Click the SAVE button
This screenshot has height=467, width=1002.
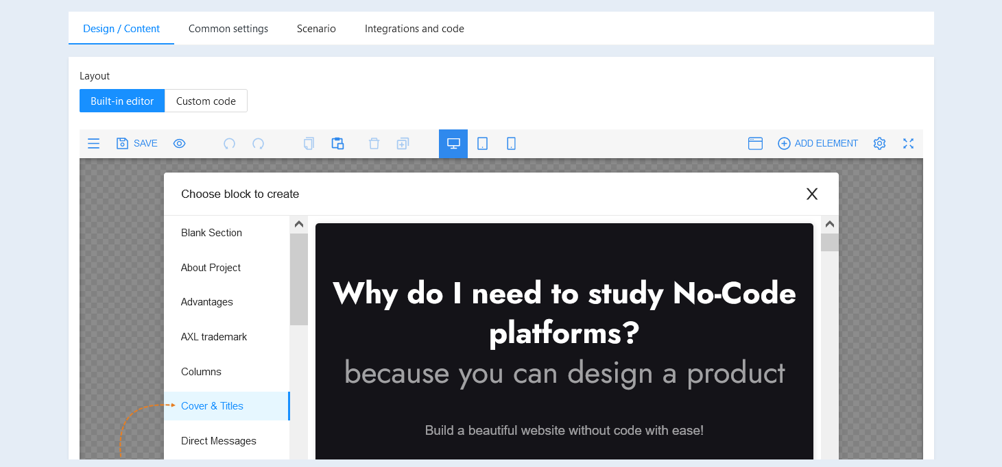pyautogui.click(x=137, y=144)
